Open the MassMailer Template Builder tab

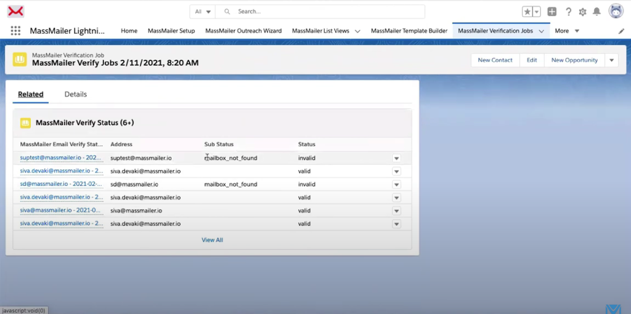tap(409, 31)
